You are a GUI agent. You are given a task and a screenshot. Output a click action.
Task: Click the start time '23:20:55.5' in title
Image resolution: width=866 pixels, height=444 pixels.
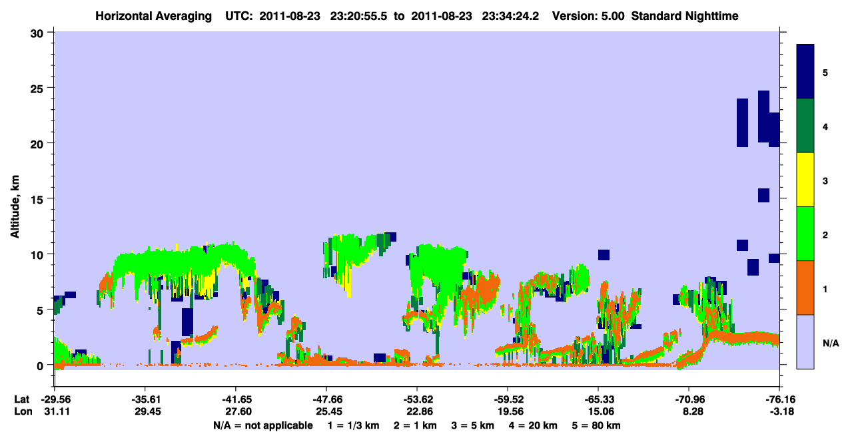[359, 15]
